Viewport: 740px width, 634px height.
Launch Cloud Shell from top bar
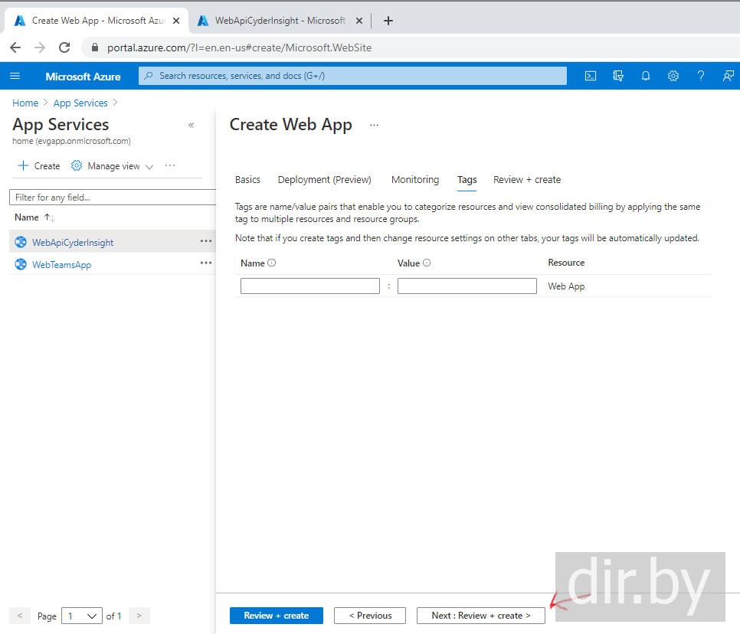(591, 76)
